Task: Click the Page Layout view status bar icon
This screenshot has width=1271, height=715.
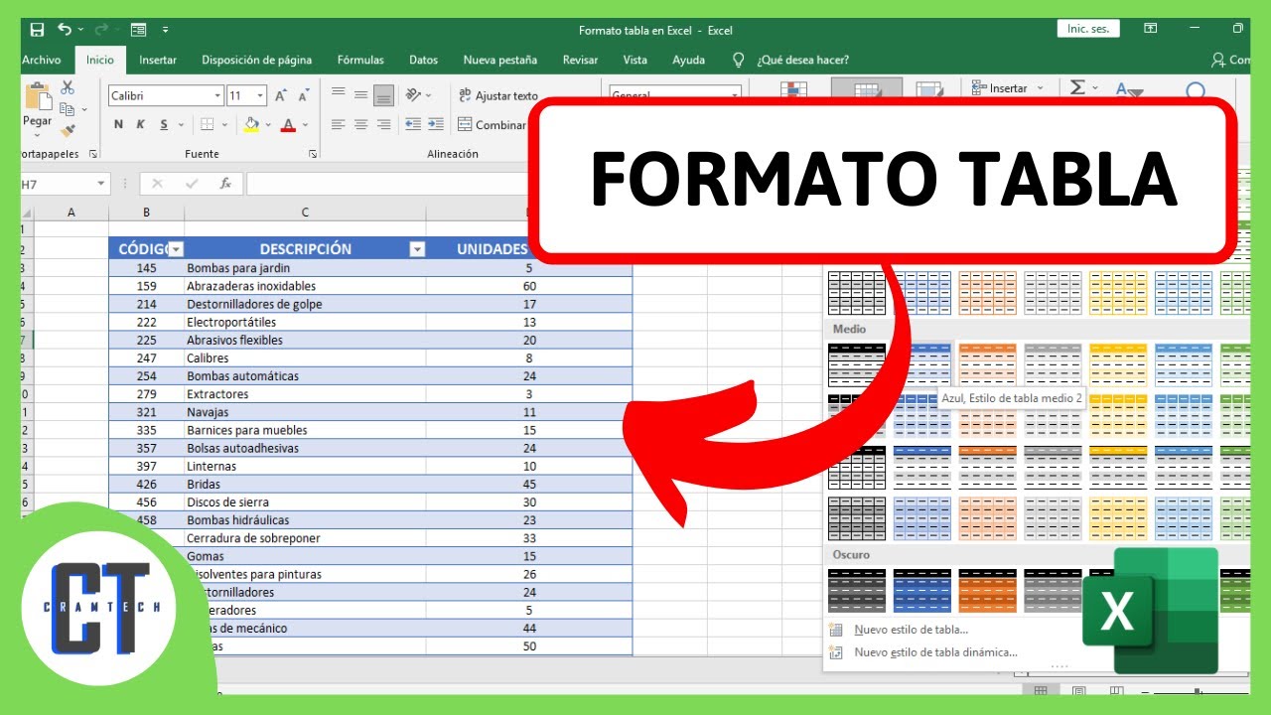Action: [x=1078, y=690]
